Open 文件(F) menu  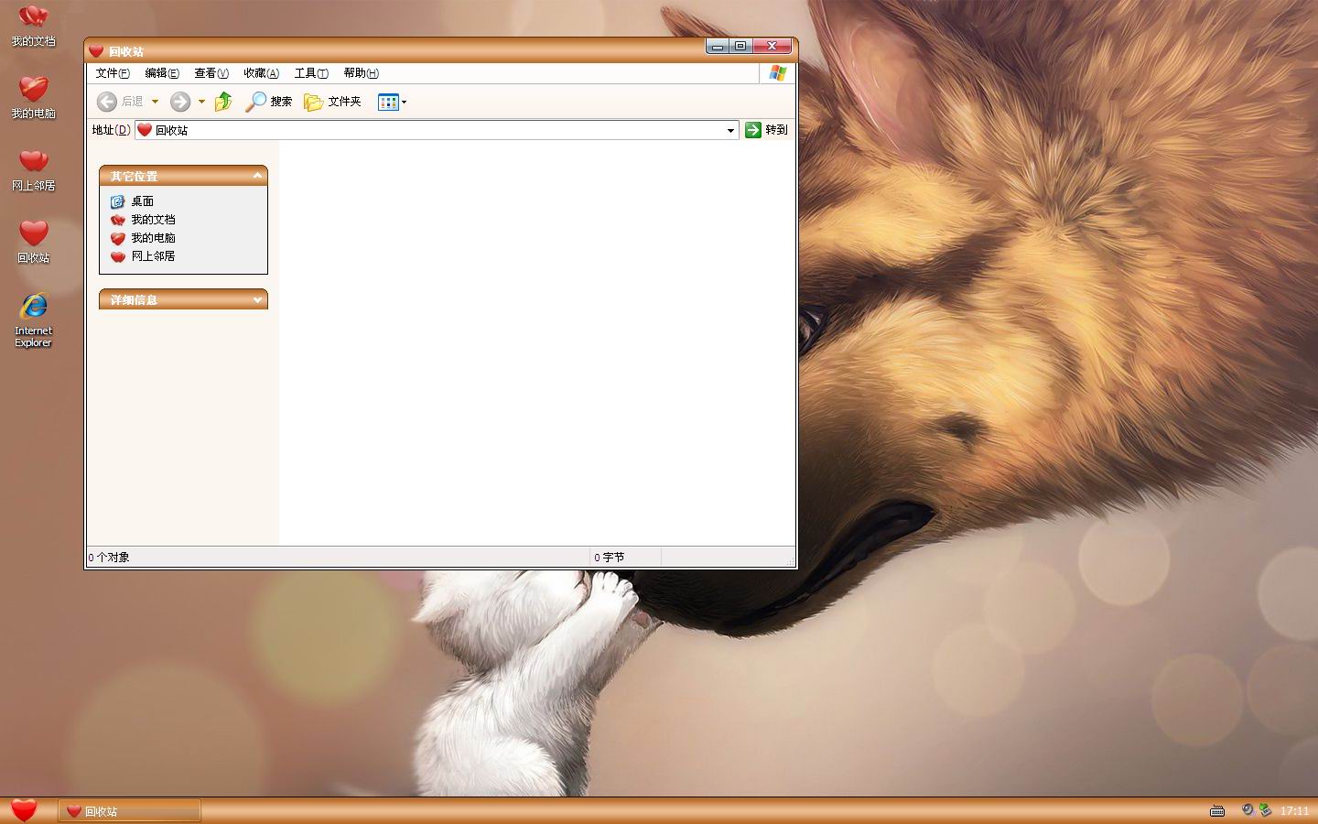point(113,73)
